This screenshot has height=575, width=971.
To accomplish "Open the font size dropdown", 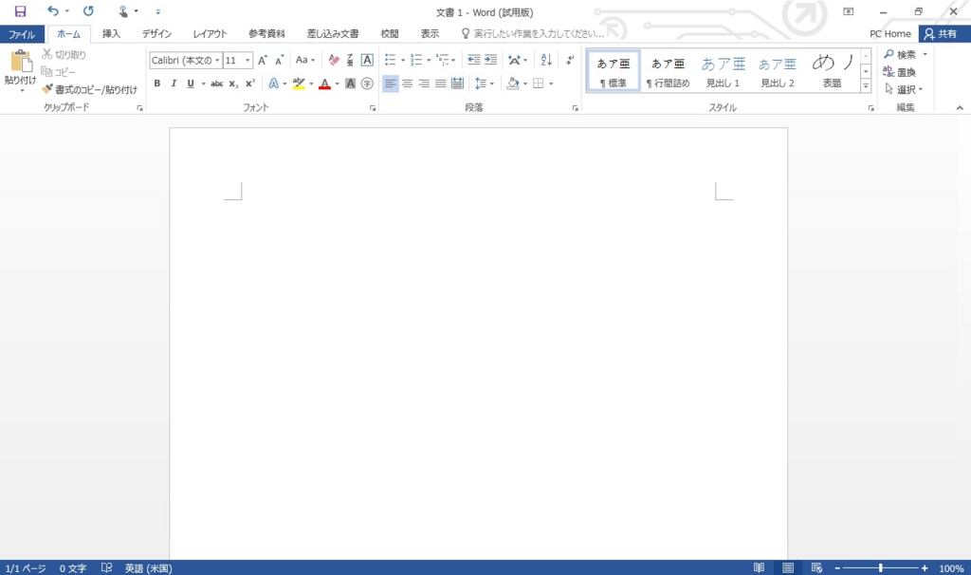I will click(x=247, y=60).
